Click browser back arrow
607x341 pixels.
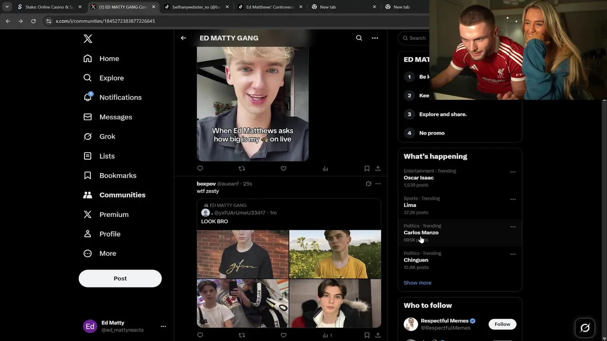tap(8, 21)
